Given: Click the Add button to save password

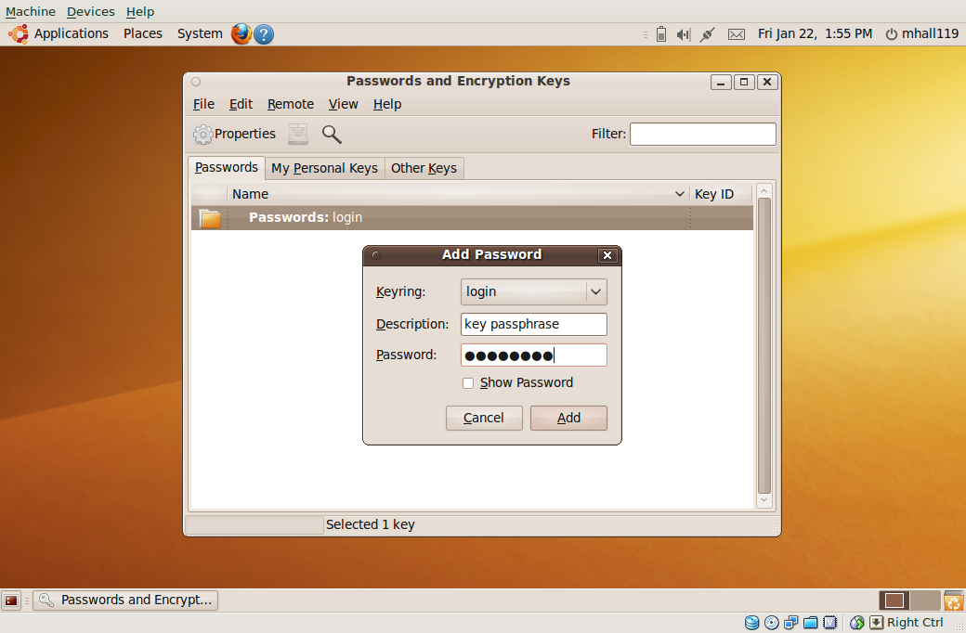Looking at the screenshot, I should point(568,418).
